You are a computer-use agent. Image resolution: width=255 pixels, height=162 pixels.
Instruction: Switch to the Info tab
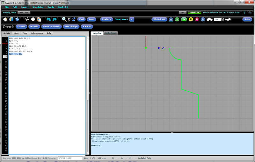coord(49,33)
